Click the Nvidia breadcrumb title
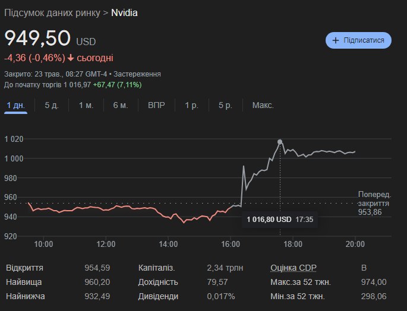Screen dimensions: 407x311 click(124, 12)
